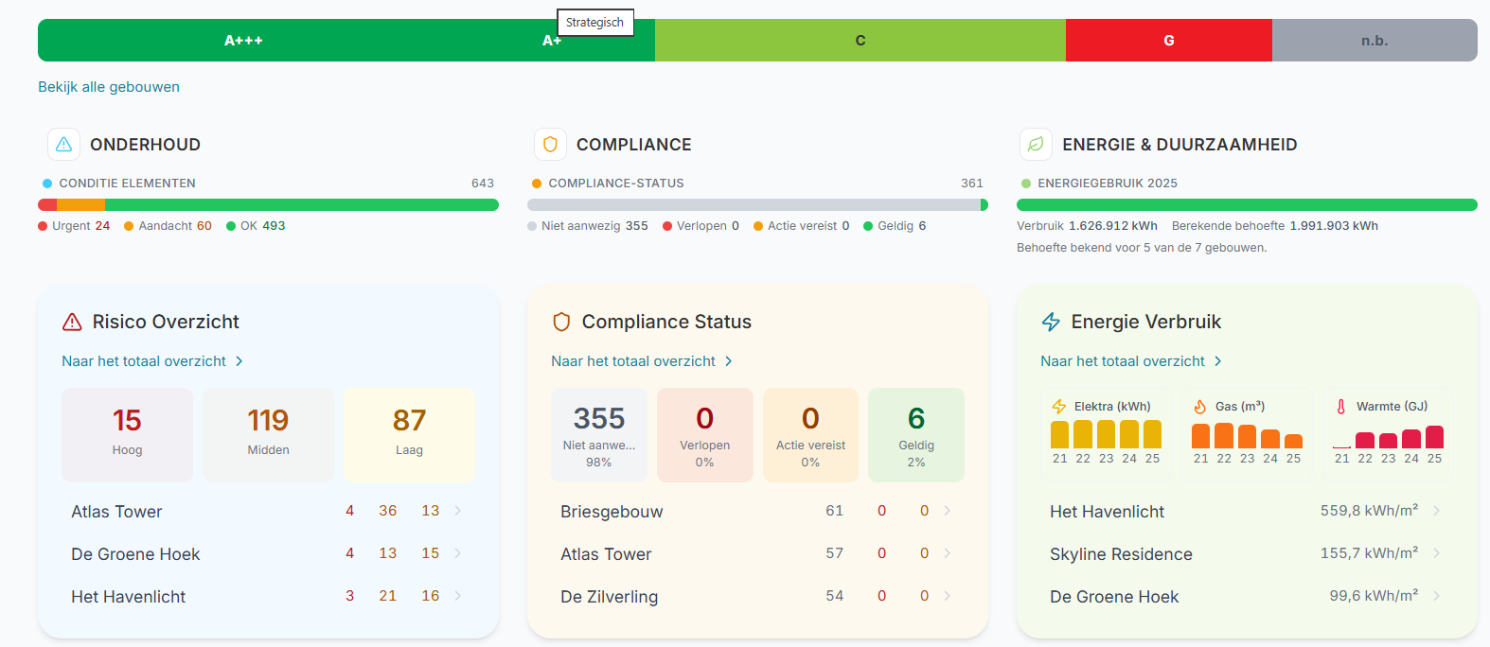Screen dimensions: 1490x647
Task: Click the Berekende behoefte 1.991.903 kWh text
Action: click(x=1275, y=226)
